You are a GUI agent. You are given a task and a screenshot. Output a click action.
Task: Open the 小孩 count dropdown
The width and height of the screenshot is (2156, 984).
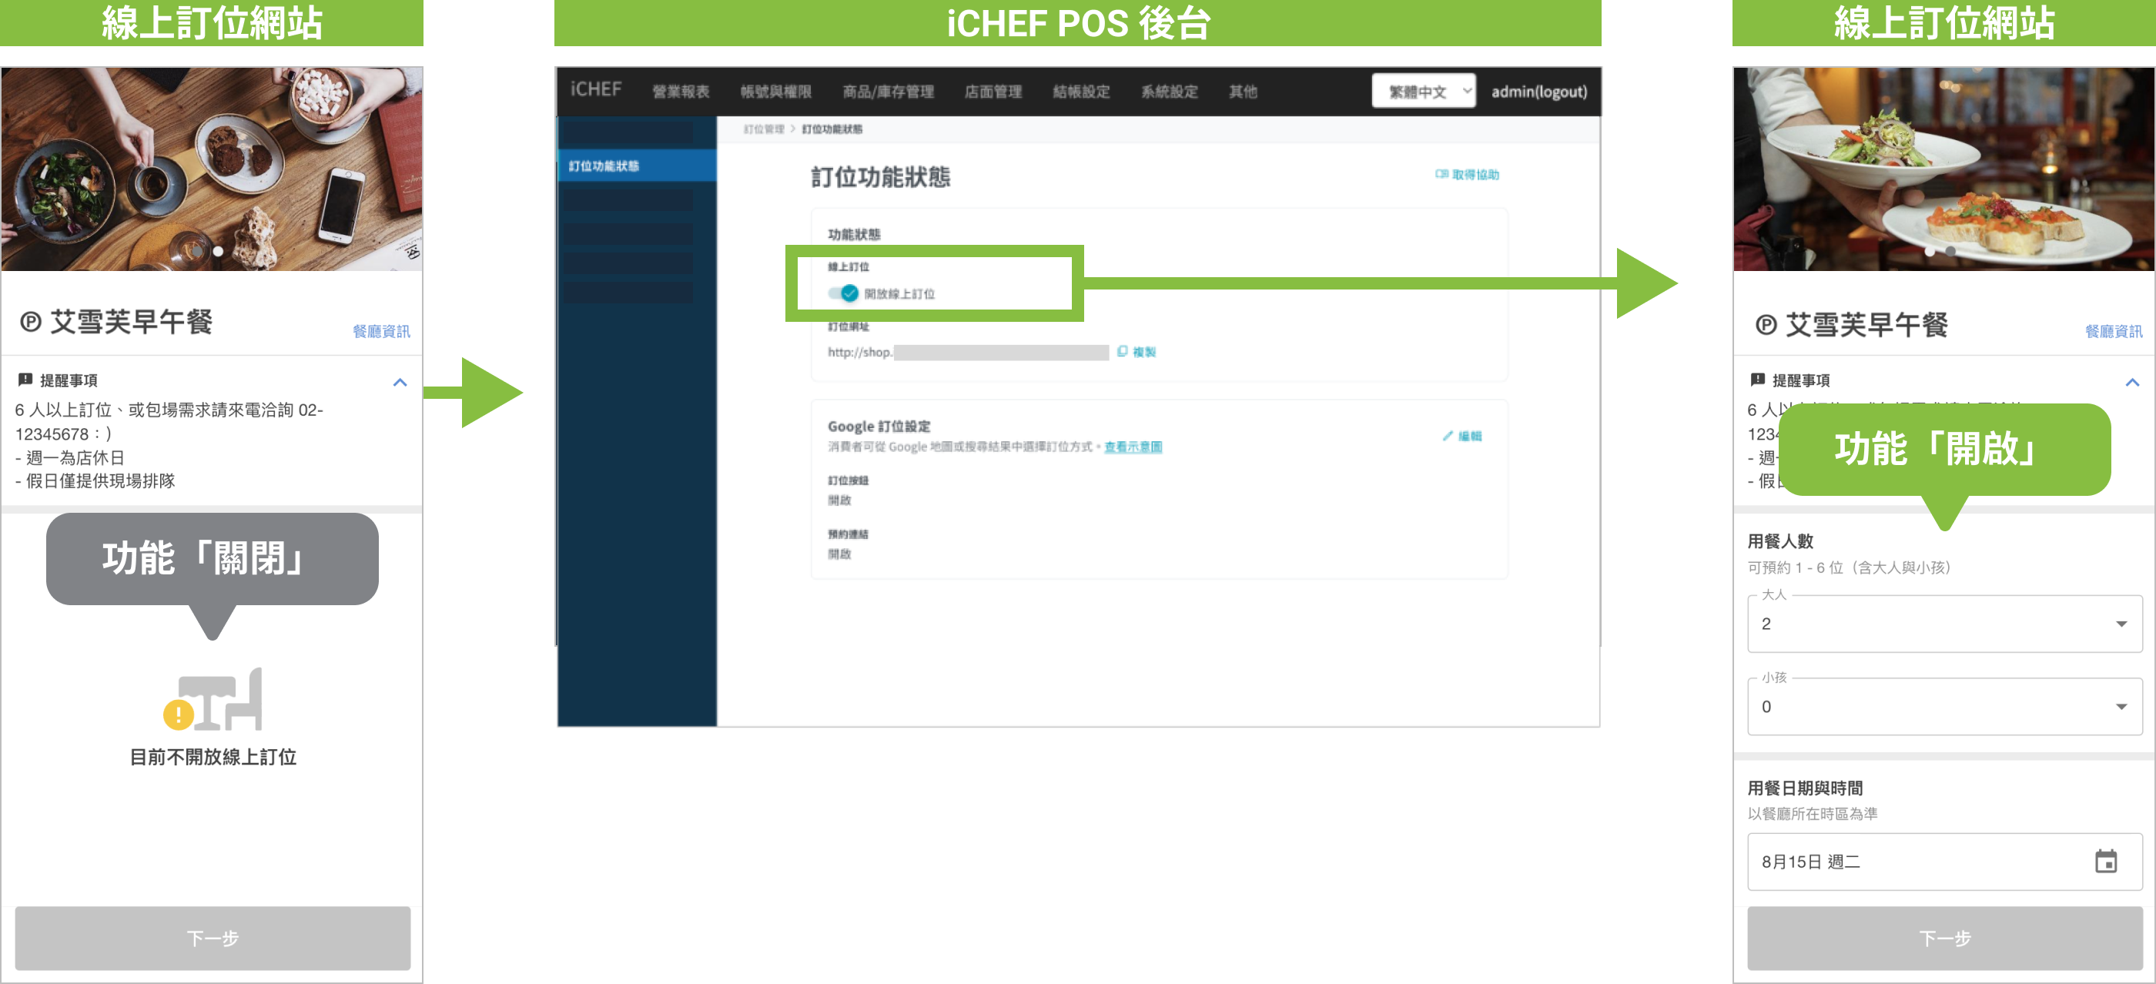coord(1944,707)
